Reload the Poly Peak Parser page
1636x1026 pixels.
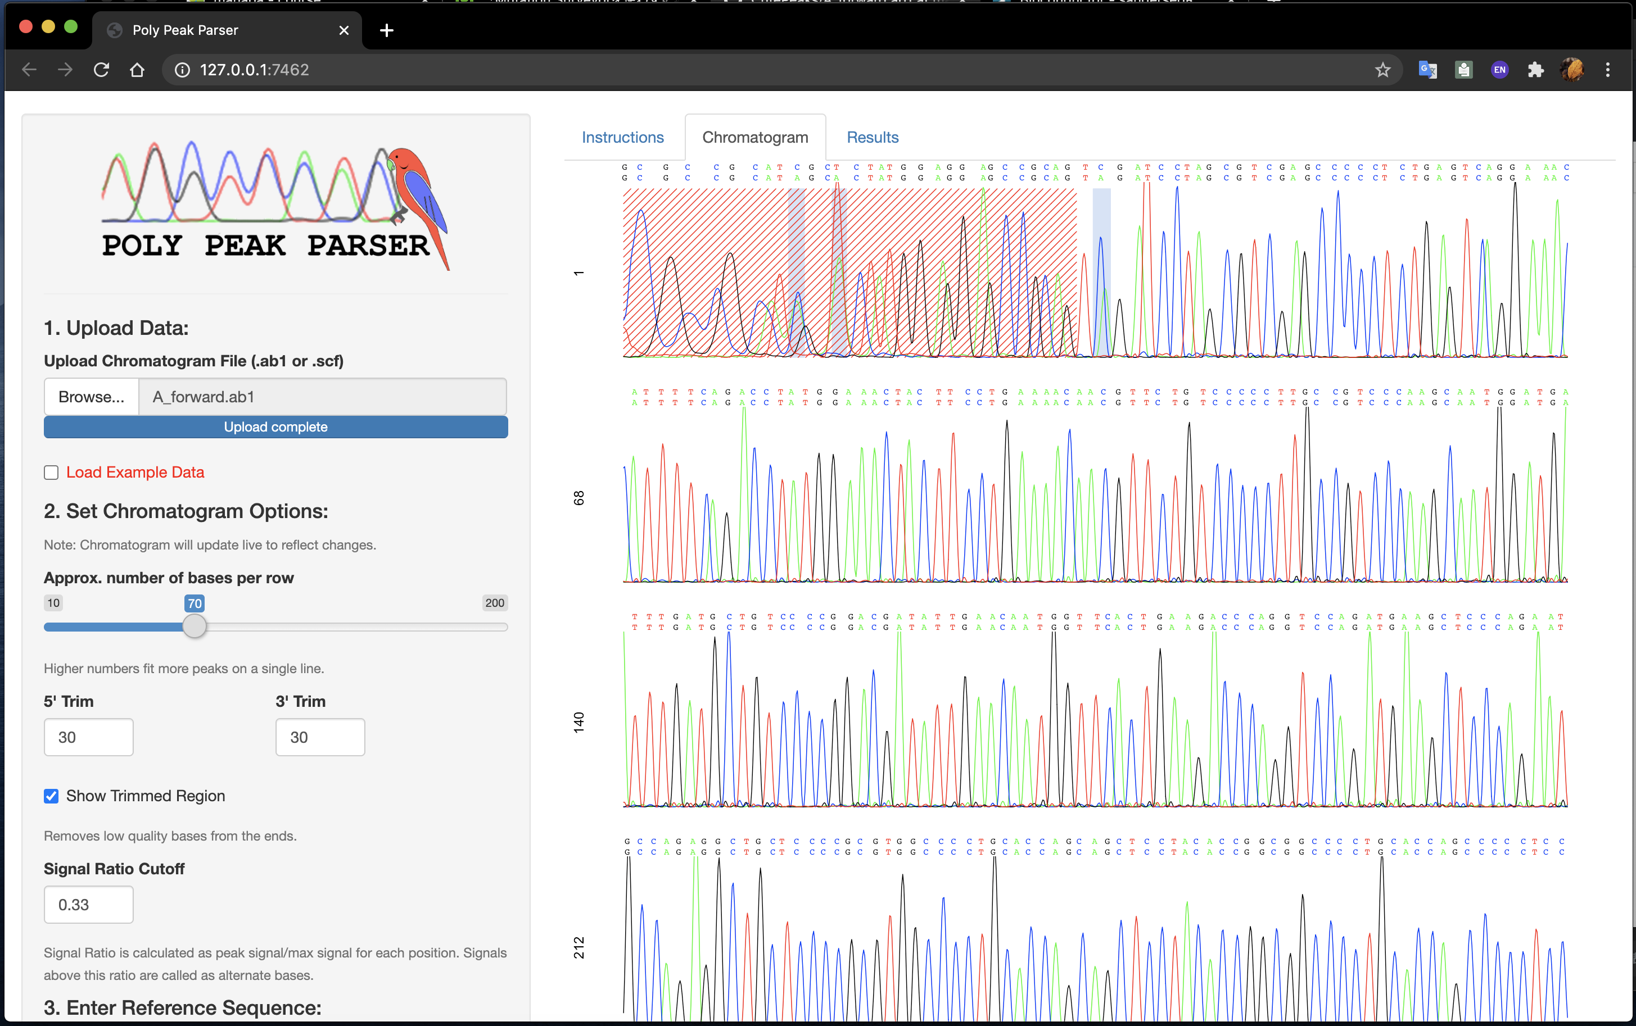[x=101, y=69]
